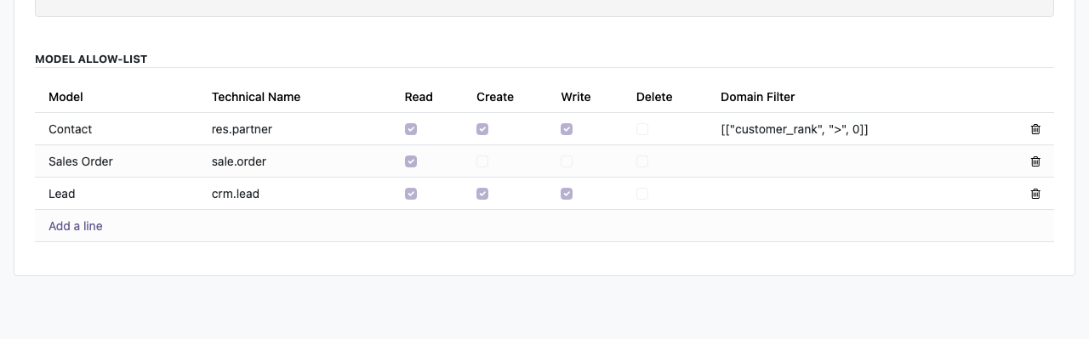Enable Delete checkbox for Contact
The height and width of the screenshot is (339, 1089).
click(x=642, y=129)
